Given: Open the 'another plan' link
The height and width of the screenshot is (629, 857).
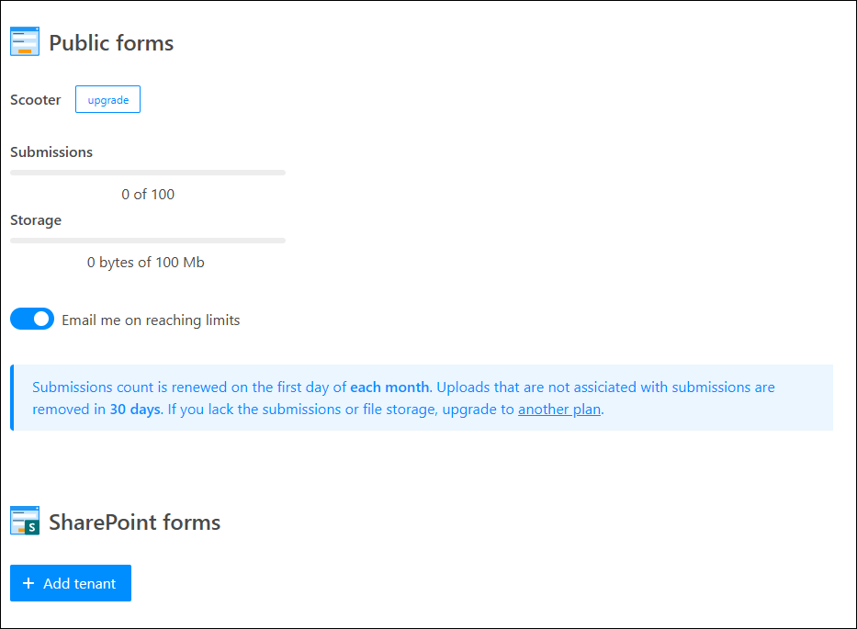Looking at the screenshot, I should pos(558,410).
